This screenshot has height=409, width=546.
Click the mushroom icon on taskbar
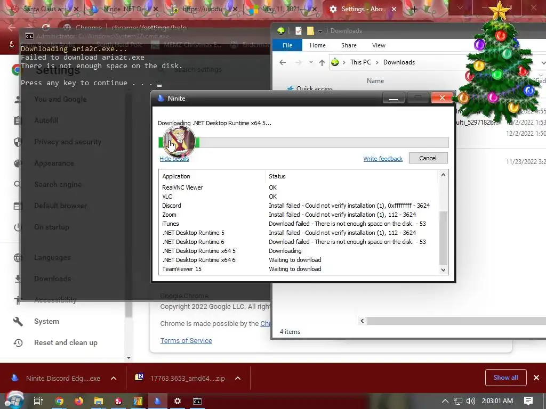pos(118,401)
